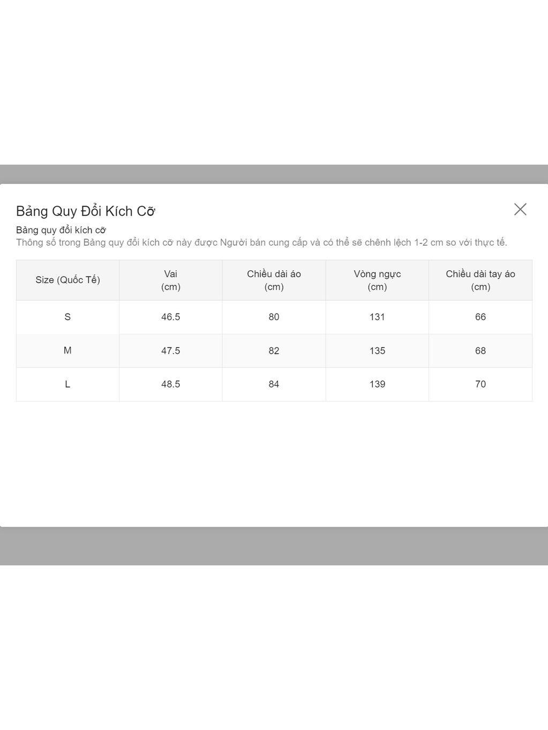This screenshot has height=730, width=548.
Task: Close the size chart dialog
Action: pyautogui.click(x=520, y=209)
